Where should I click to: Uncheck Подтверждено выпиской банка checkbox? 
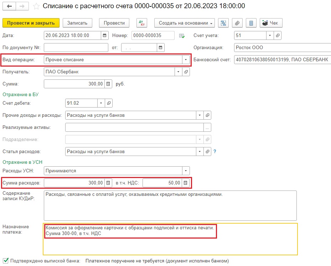[6, 261]
